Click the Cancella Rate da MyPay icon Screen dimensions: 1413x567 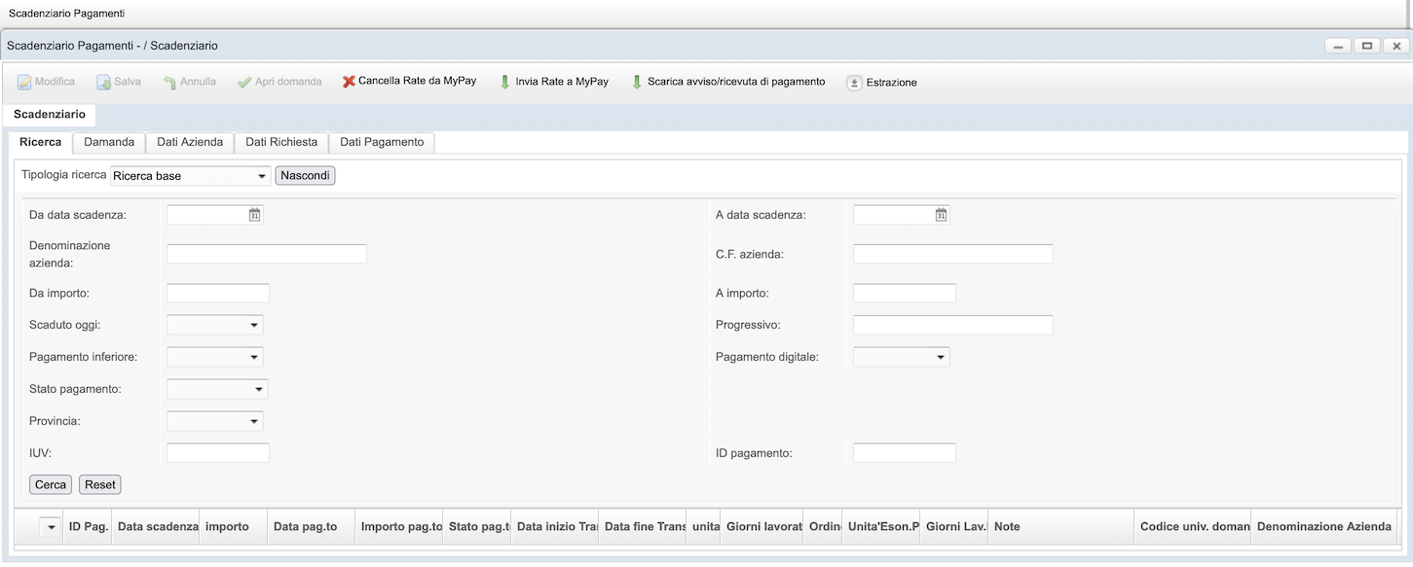tap(349, 82)
